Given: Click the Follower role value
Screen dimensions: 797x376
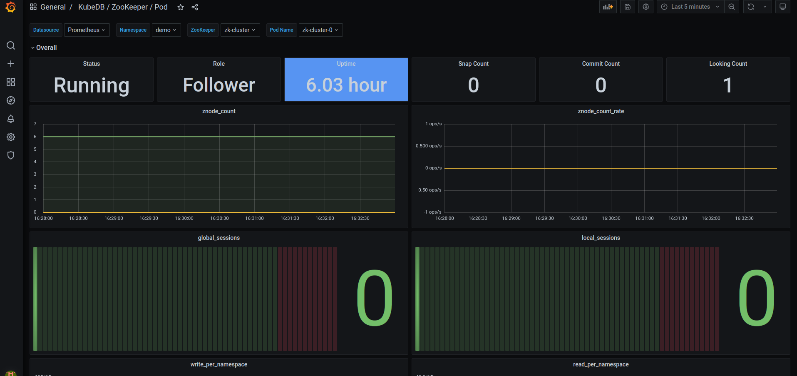Looking at the screenshot, I should [x=219, y=85].
